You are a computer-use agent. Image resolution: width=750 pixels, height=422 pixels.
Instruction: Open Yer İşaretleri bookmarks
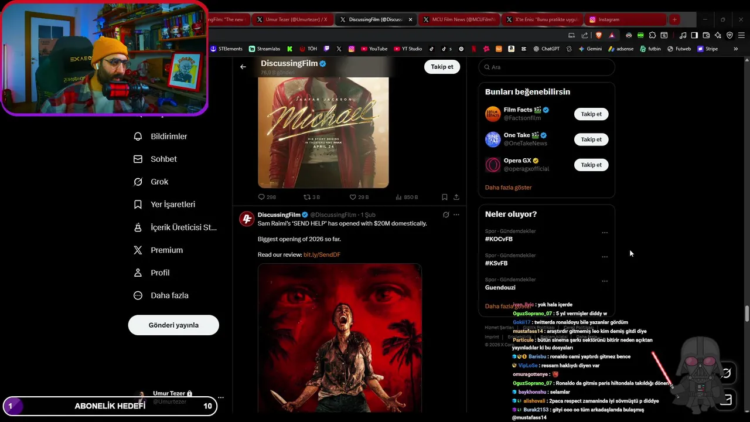point(165,205)
